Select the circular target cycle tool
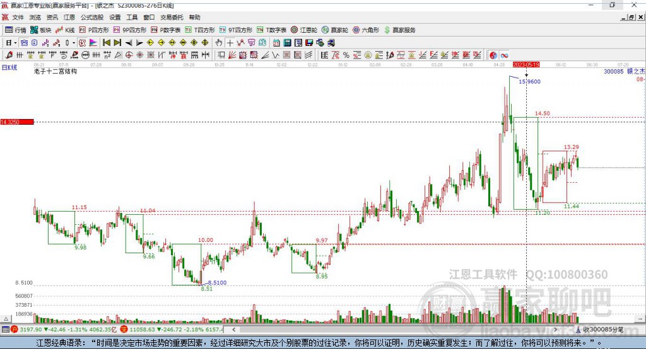This screenshot has width=646, height=349. coord(129,55)
